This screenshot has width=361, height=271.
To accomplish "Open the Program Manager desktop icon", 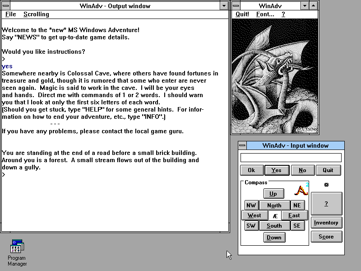I will 17,247.
